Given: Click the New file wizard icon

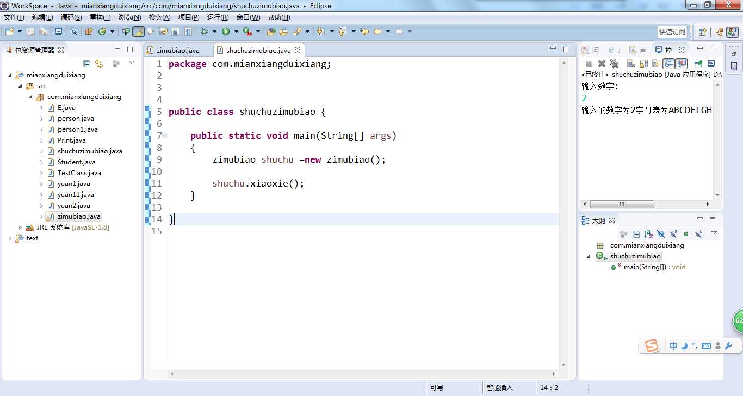Looking at the screenshot, I should coord(9,32).
